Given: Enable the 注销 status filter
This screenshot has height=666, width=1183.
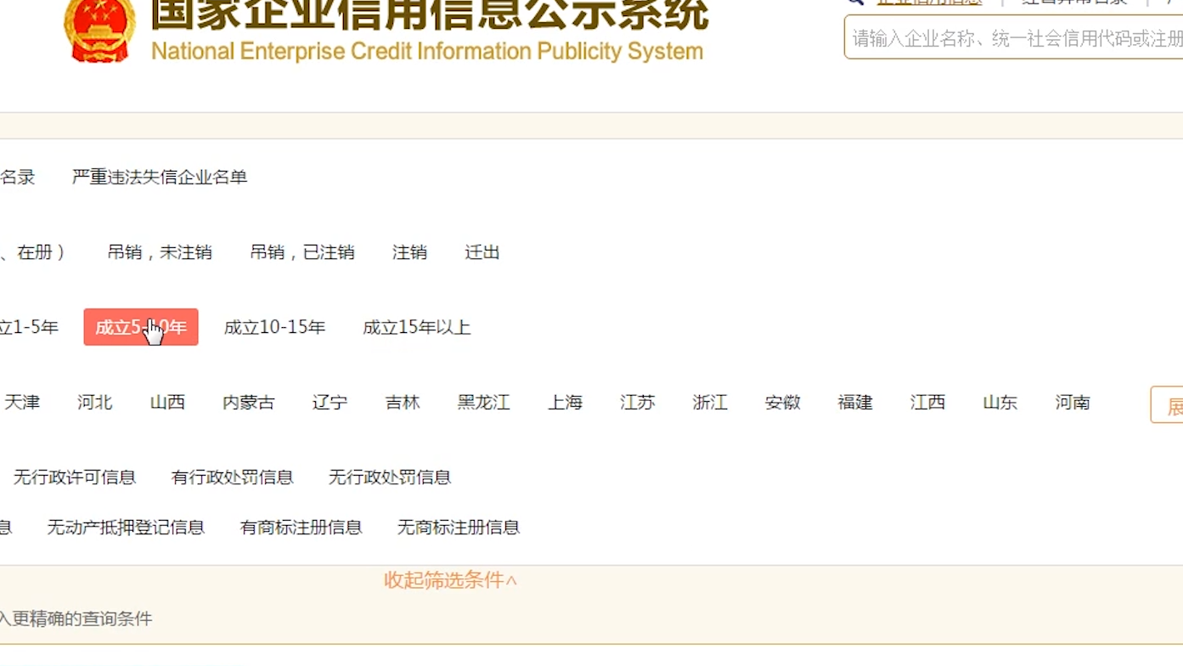Looking at the screenshot, I should pyautogui.click(x=408, y=251).
